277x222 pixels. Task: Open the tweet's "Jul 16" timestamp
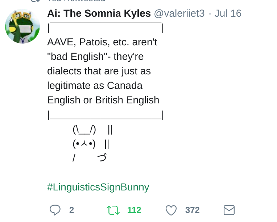[228, 13]
